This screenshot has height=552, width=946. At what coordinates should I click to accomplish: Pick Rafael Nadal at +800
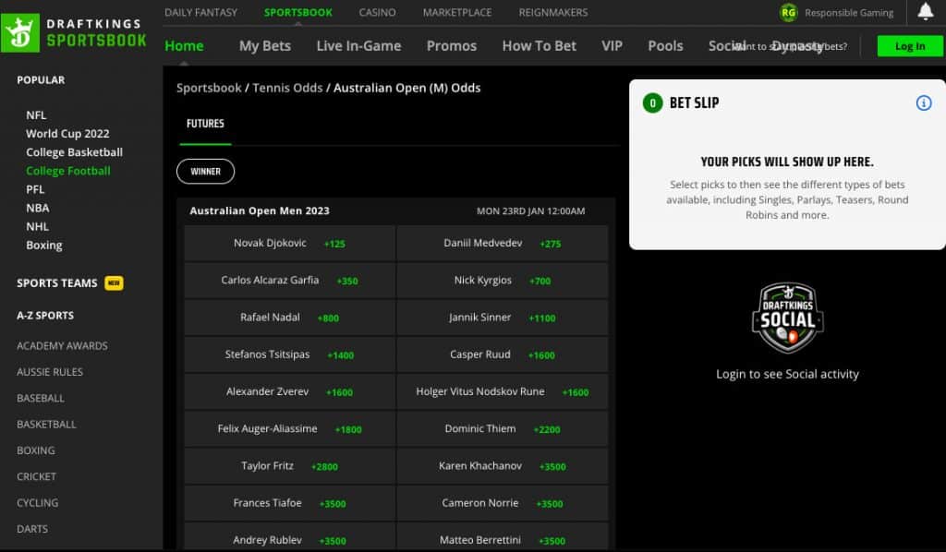point(290,318)
